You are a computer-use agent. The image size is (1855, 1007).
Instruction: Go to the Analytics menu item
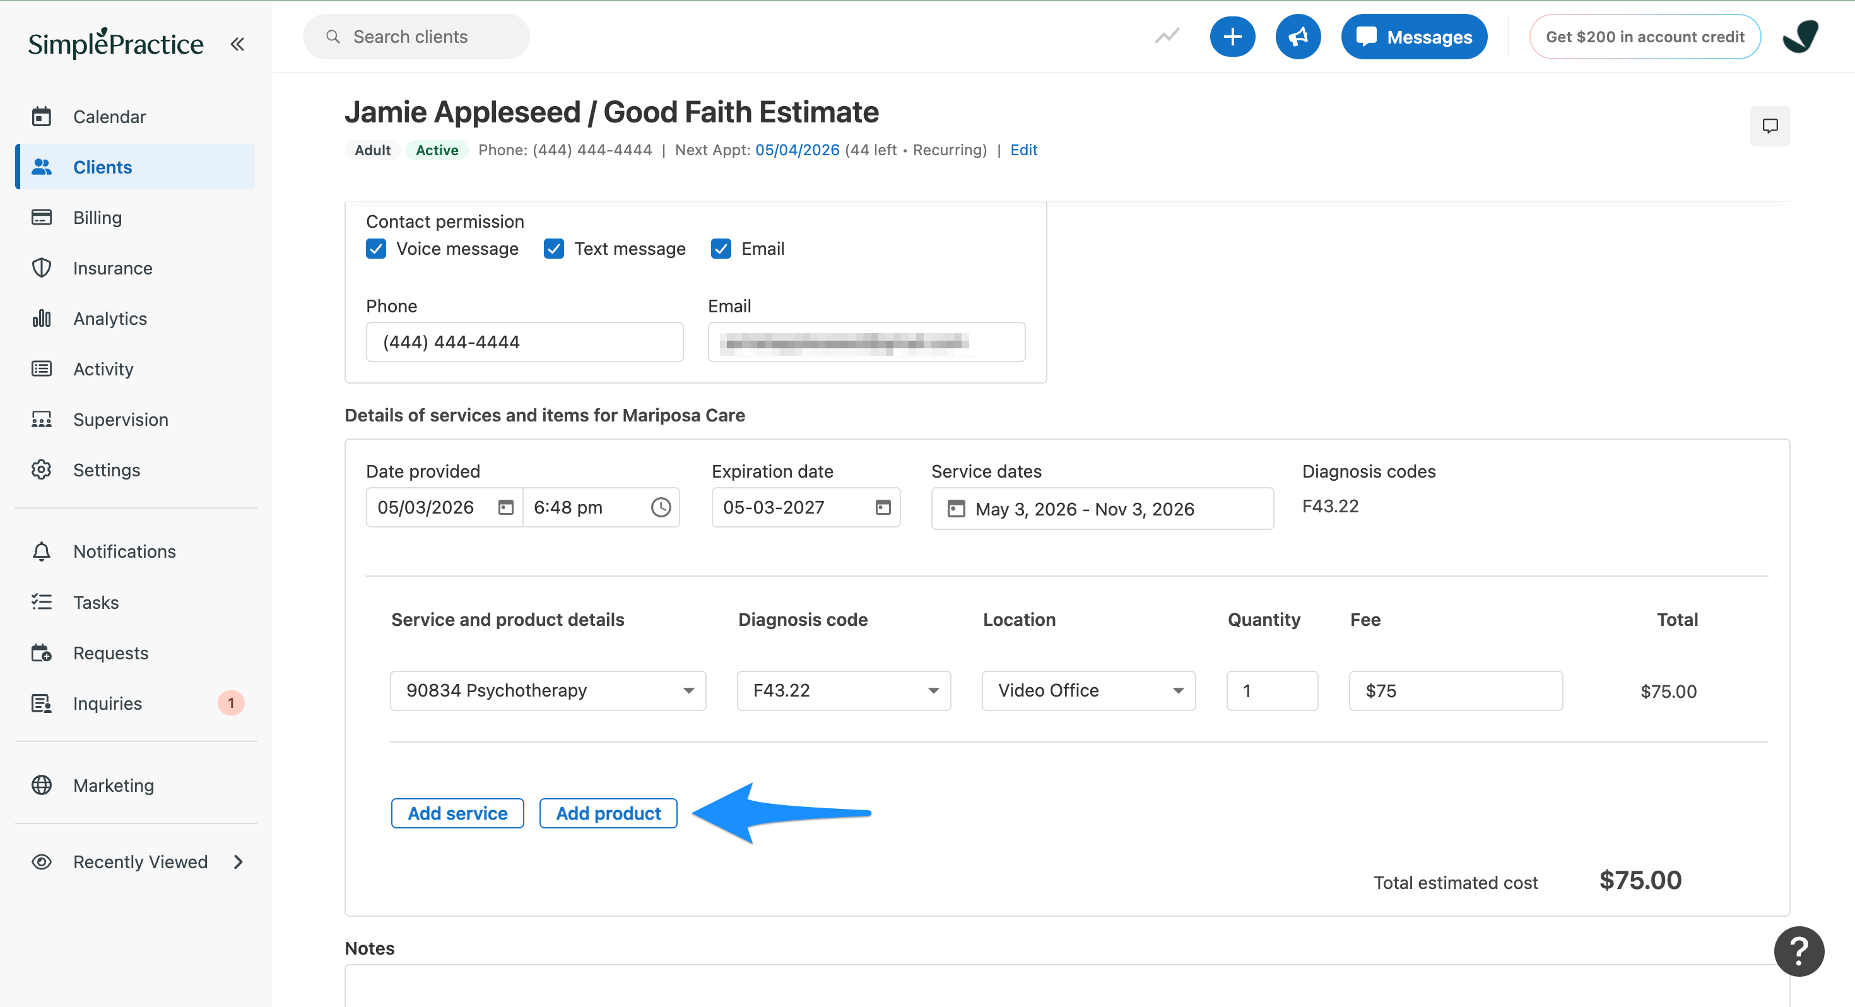pyautogui.click(x=136, y=317)
